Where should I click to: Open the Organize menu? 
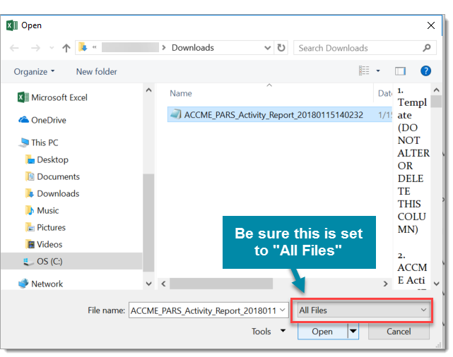(x=34, y=71)
